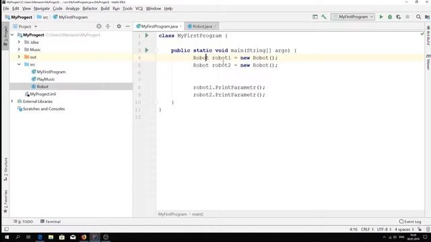Click MyProgect in navigation bar

pyautogui.click(x=19, y=17)
